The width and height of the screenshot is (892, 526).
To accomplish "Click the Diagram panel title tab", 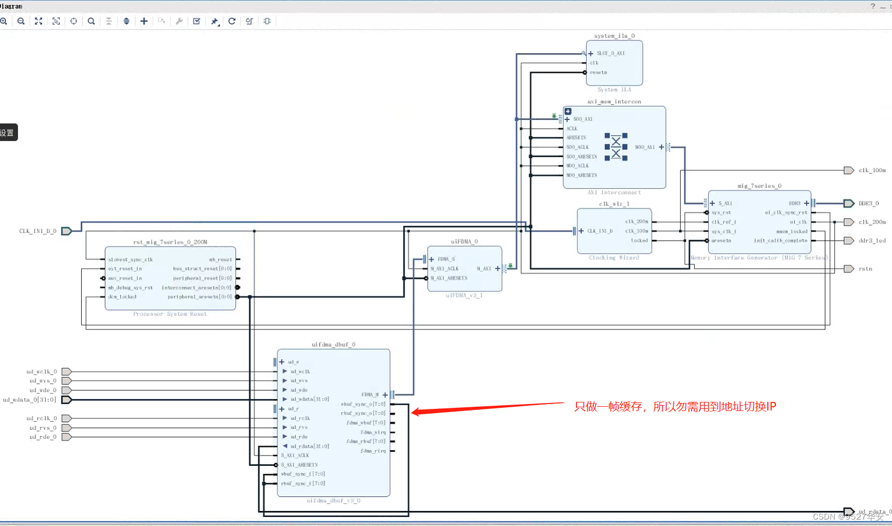I will pyautogui.click(x=11, y=6).
